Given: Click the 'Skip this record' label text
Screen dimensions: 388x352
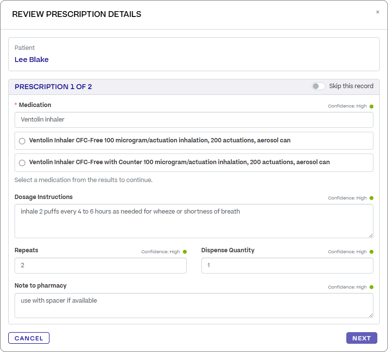Looking at the screenshot, I should pyautogui.click(x=351, y=86).
